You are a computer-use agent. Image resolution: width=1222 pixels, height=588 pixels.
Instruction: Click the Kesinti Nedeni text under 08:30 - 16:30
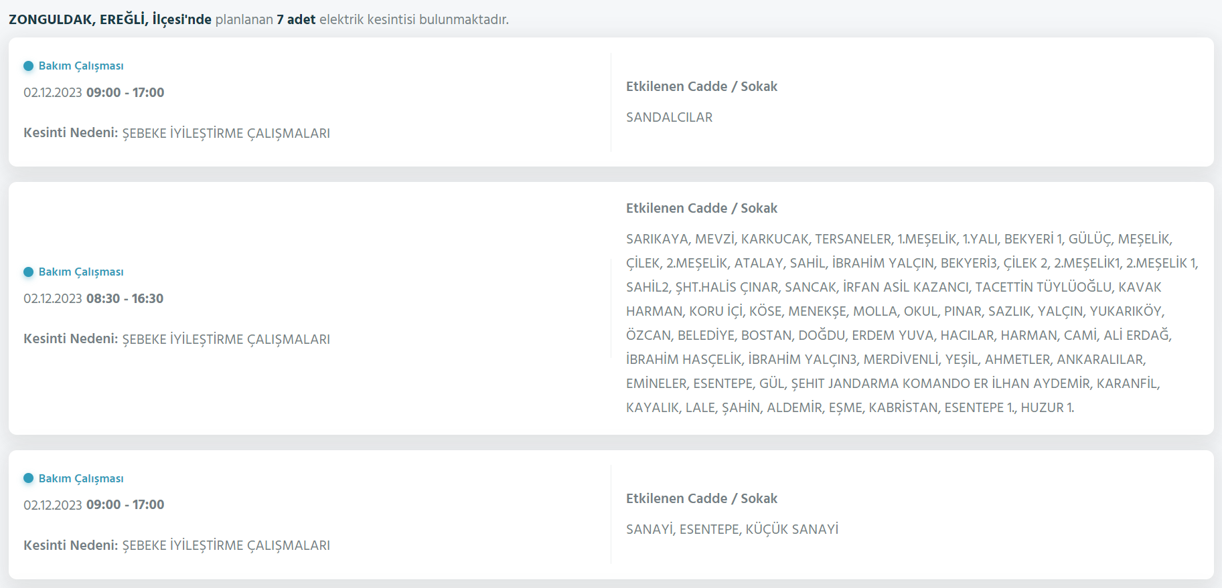tap(177, 338)
